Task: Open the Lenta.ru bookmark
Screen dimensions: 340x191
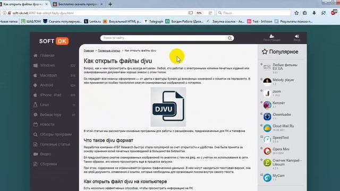Action: pyautogui.click(x=92, y=21)
